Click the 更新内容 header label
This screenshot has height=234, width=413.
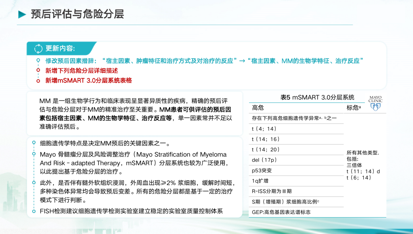coord(60,48)
